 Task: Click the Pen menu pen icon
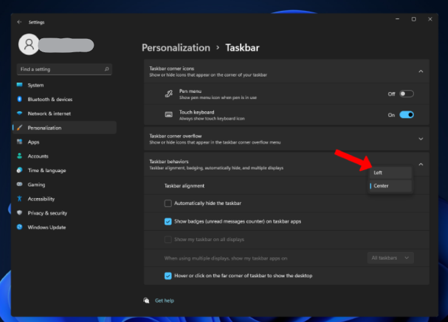coord(169,94)
